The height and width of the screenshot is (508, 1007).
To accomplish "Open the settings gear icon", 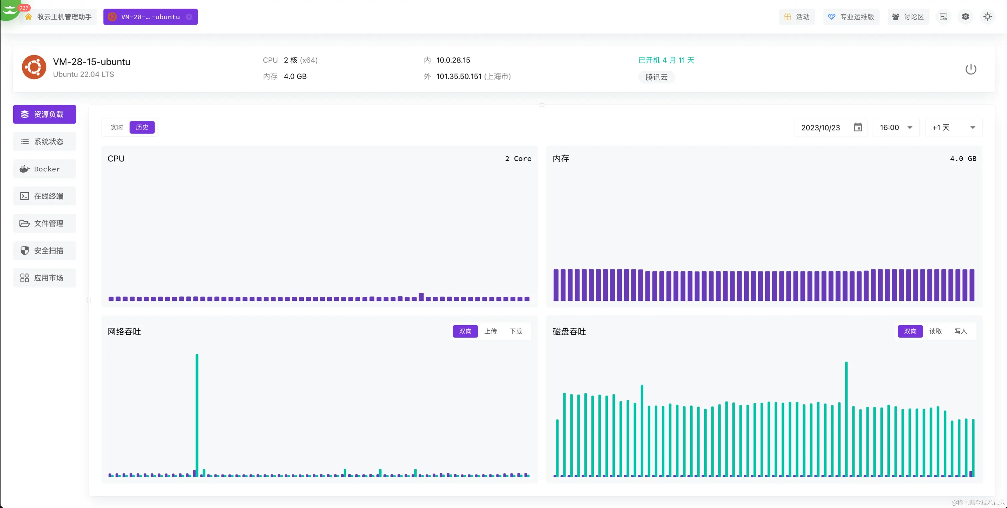I will (965, 17).
